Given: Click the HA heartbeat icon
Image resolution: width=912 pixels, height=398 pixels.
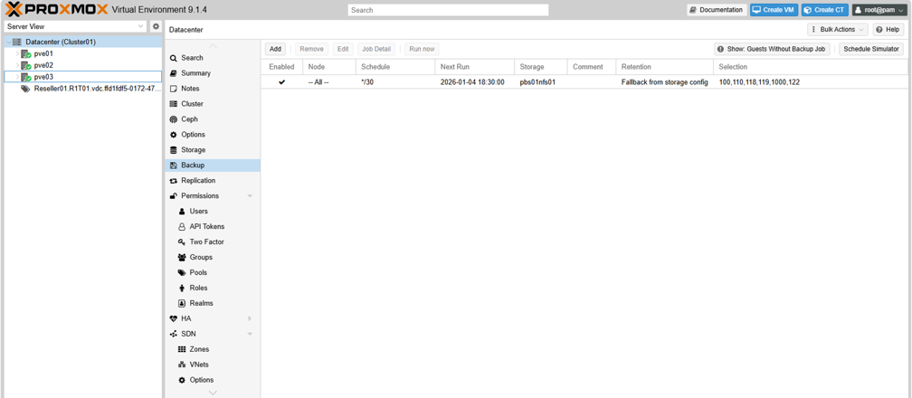Looking at the screenshot, I should point(174,318).
